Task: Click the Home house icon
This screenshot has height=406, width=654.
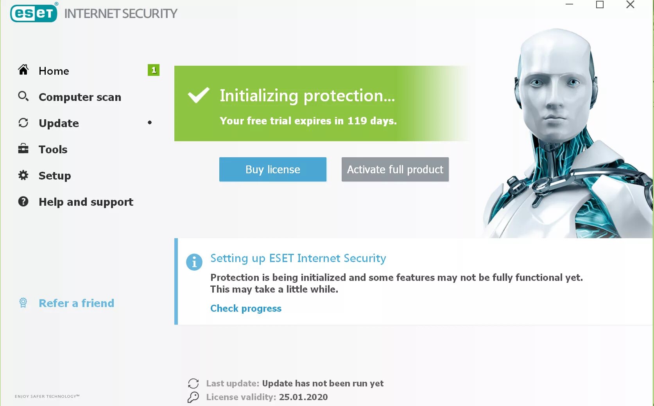Action: click(x=23, y=70)
